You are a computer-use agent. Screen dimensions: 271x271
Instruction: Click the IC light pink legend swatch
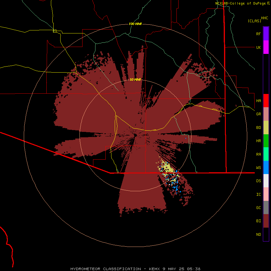(266, 194)
